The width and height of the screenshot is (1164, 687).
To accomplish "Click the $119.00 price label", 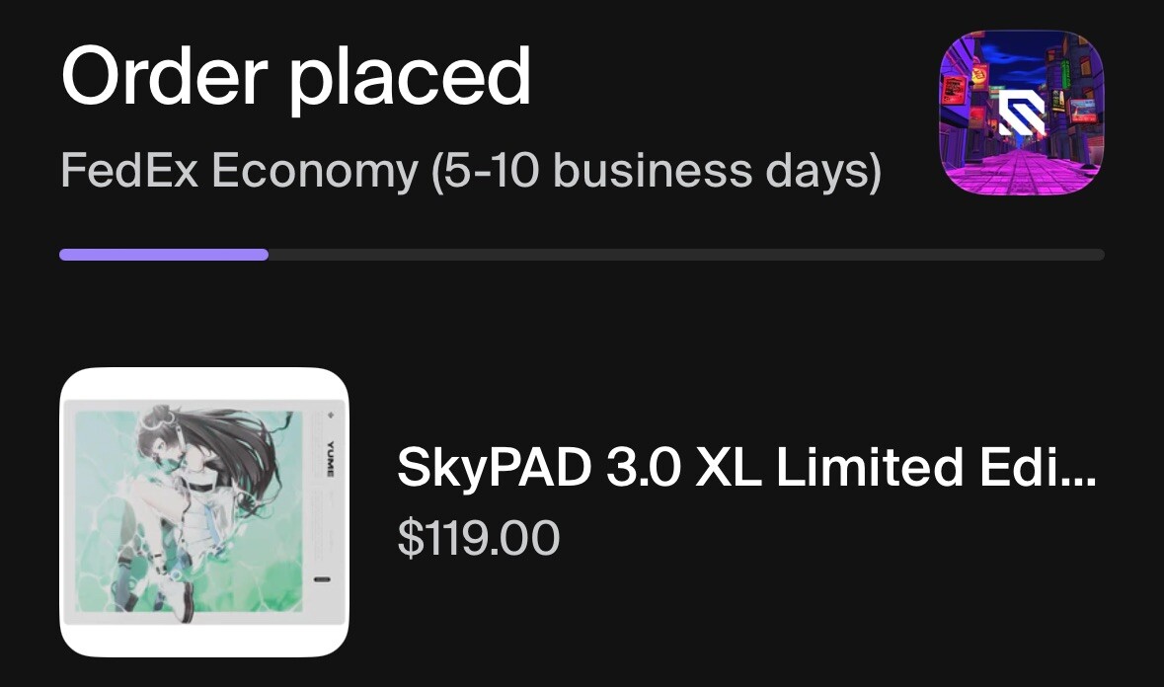I will coord(480,538).
